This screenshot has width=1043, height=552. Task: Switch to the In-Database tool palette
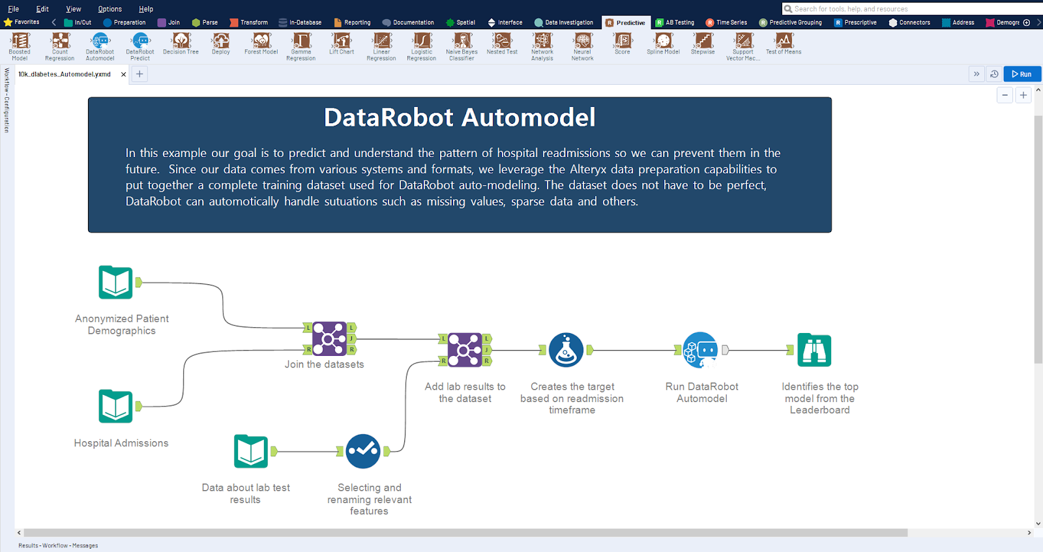[x=300, y=22]
